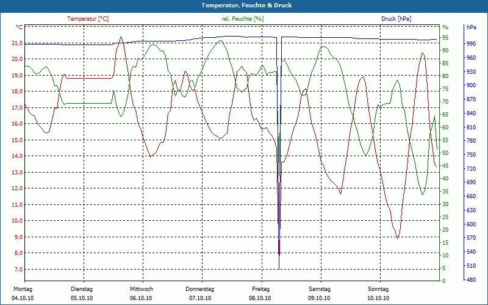
Task: Click the '19,0' temperature axis tick label
Action: point(17,75)
